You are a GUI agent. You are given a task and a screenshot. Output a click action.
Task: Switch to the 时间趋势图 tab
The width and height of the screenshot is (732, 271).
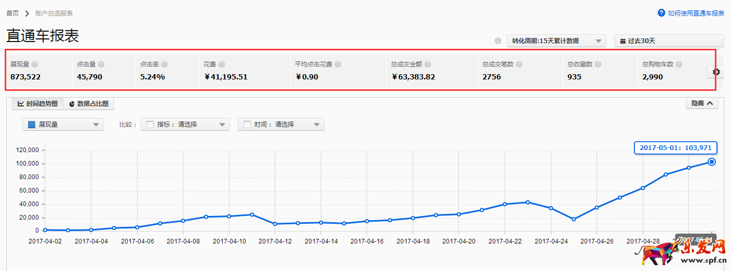pyautogui.click(x=37, y=104)
